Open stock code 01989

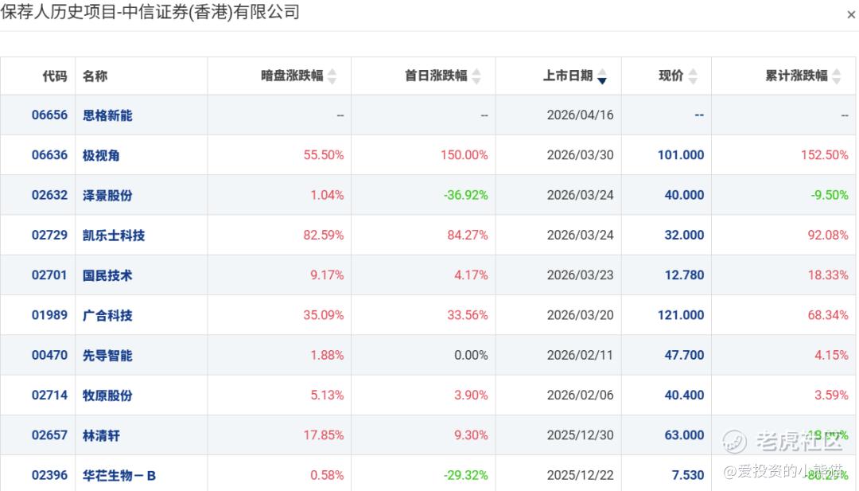[x=49, y=315]
